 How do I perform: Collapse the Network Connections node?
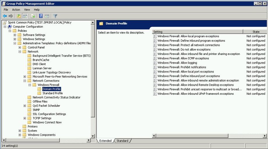(25, 81)
